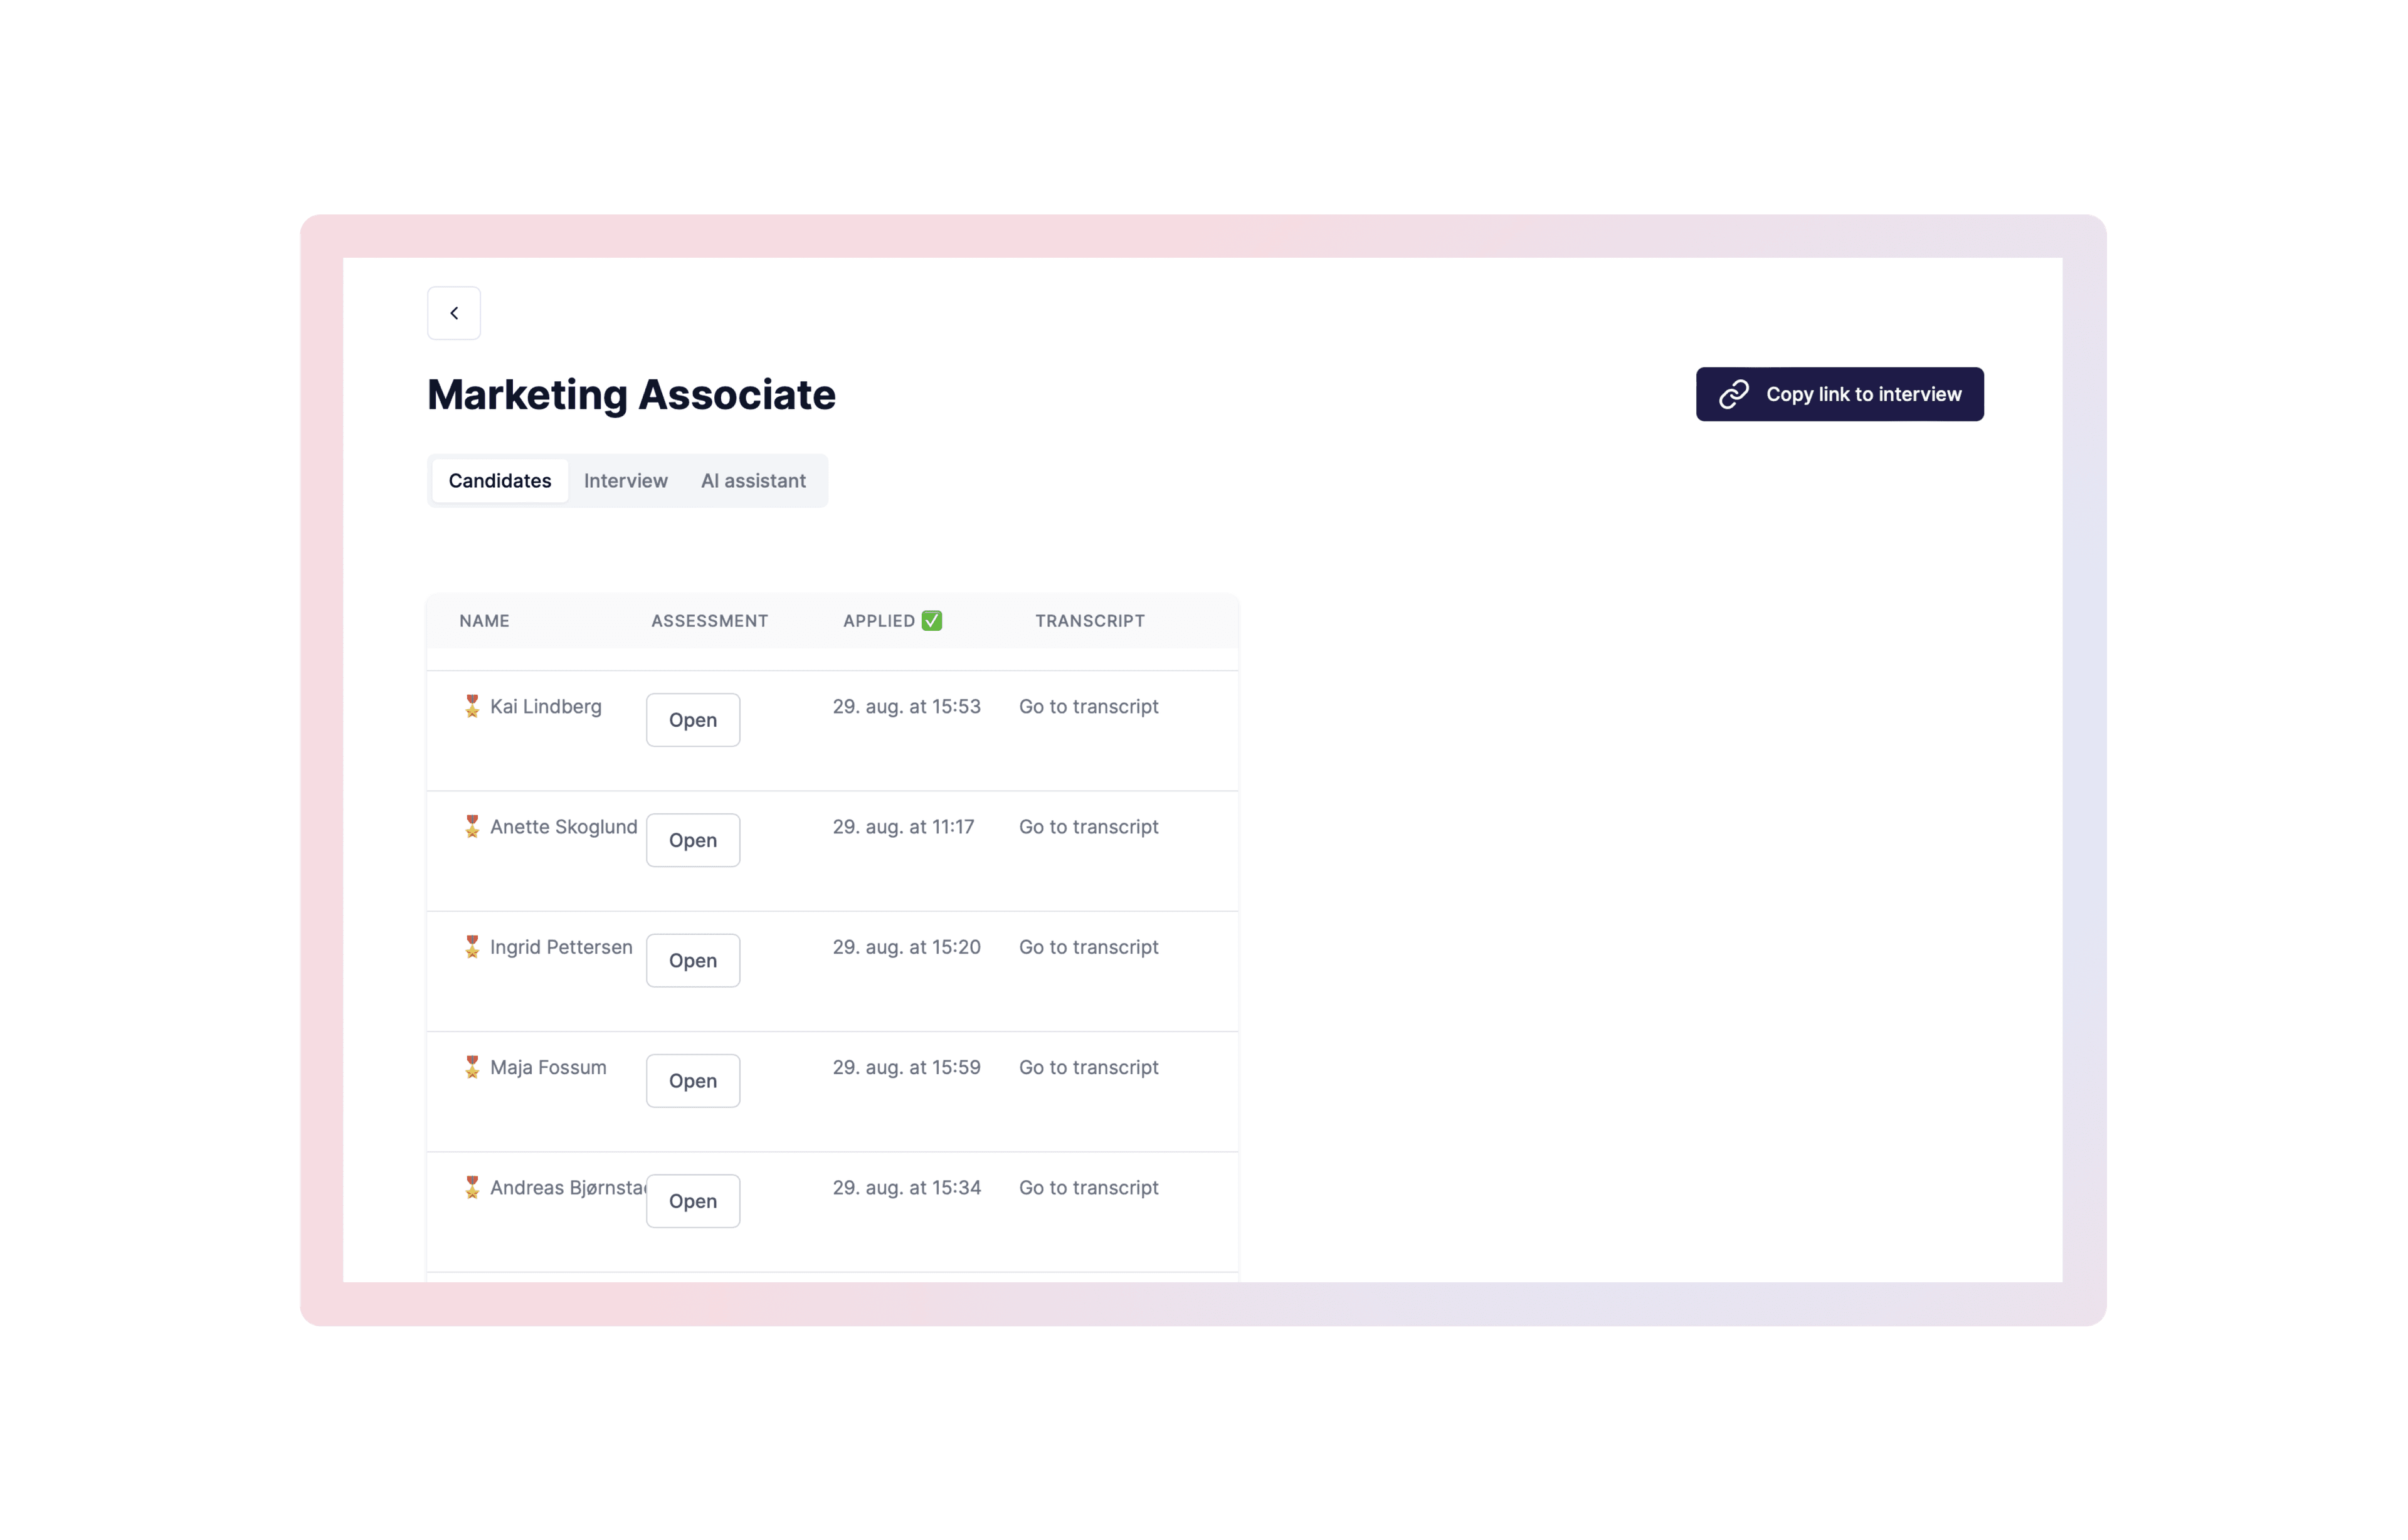Open the AI assistant tab
The width and height of the screenshot is (2408, 1540).
pyautogui.click(x=753, y=480)
